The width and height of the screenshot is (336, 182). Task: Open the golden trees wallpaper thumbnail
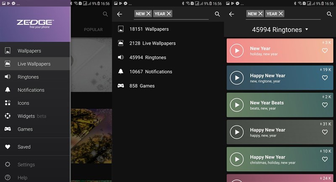[92, 136]
